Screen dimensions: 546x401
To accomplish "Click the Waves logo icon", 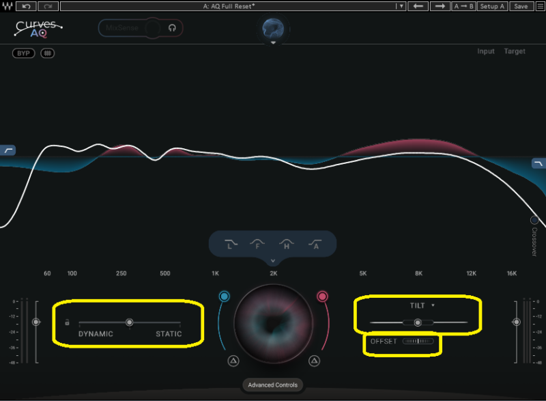I will point(8,6).
